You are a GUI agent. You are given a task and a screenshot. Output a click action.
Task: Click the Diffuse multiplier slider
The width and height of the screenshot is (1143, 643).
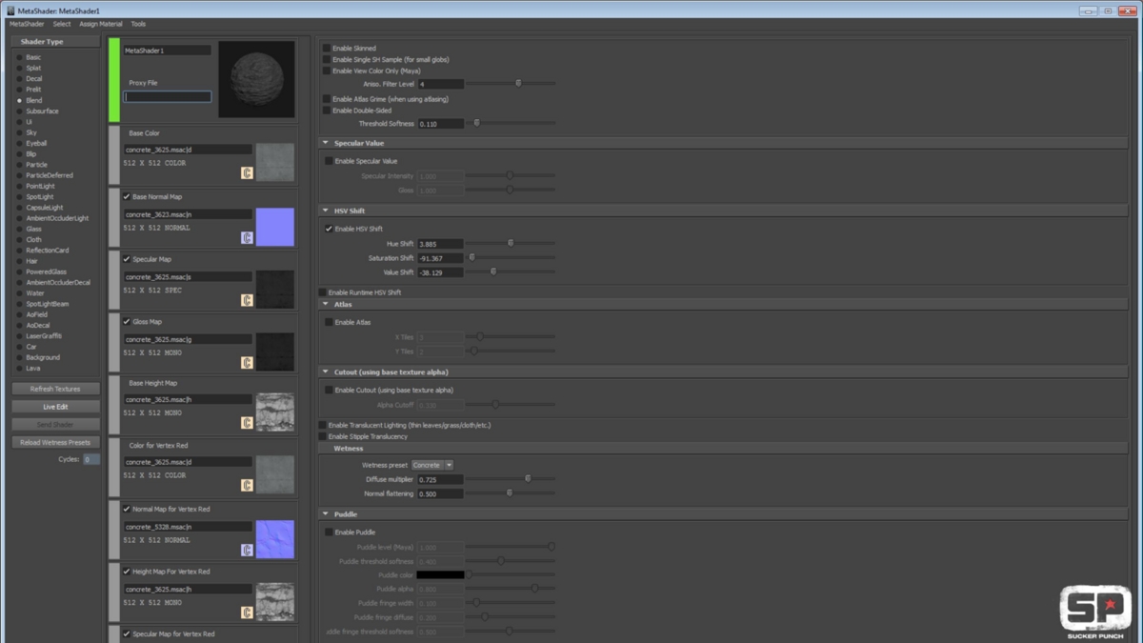tap(510, 479)
